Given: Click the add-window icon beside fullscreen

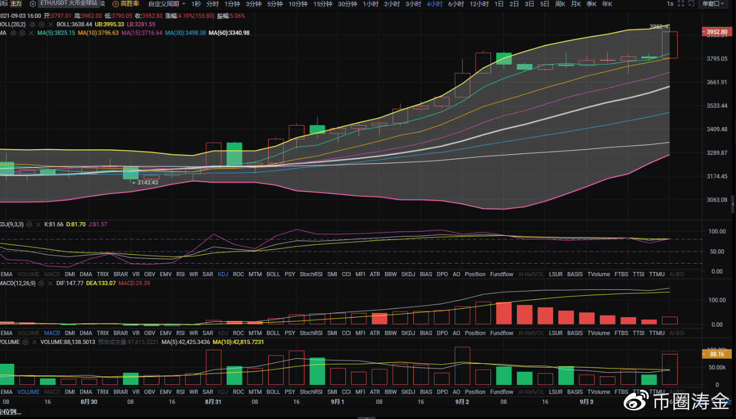Looking at the screenshot, I should (x=691, y=4).
